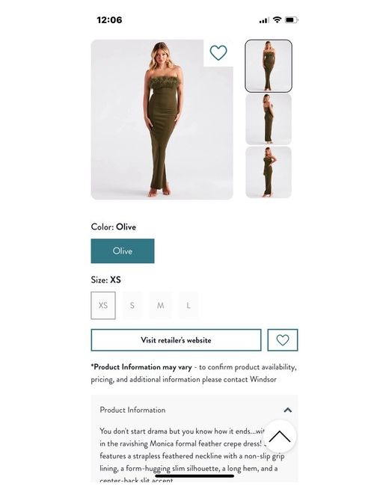
Task: Tap the scroll-to-top arrow circle
Action: (280, 437)
